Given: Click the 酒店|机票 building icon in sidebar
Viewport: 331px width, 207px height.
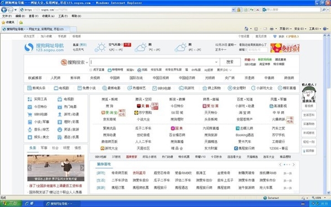Looking at the screenshot, I should click(60, 137).
